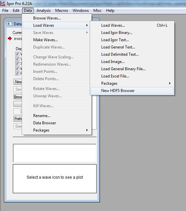The image size is (186, 211).
Task: Toggle fifth Display checkbox in Data Browser
Action: tap(17, 73)
